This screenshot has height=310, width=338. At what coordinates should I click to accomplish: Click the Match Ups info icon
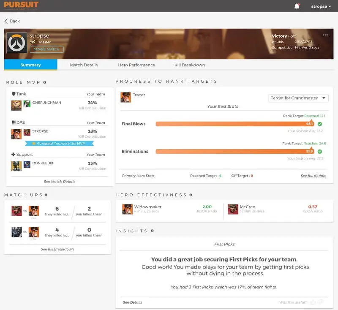[x=46, y=195]
